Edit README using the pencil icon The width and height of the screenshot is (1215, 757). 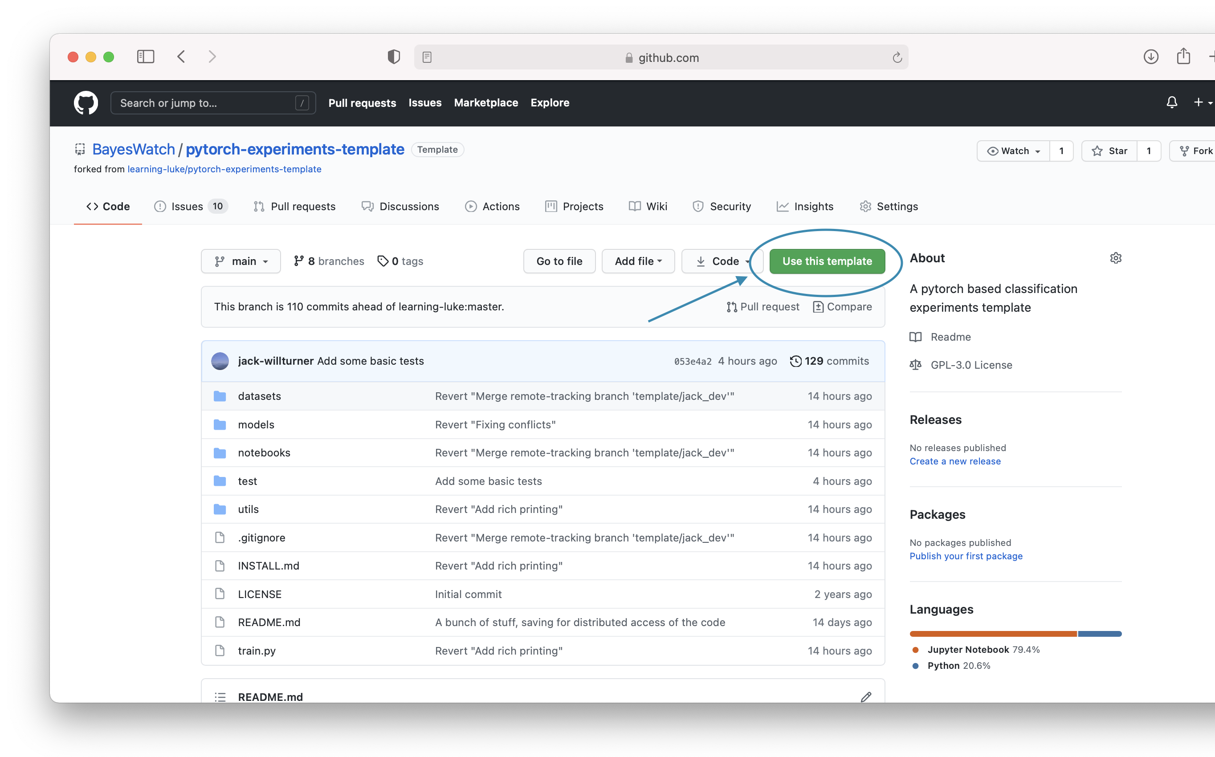click(x=865, y=696)
